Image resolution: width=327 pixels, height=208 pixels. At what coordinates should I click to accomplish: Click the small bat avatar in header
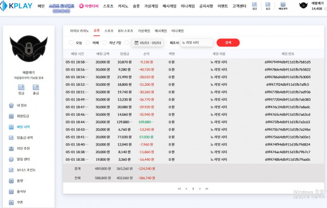(304, 5)
